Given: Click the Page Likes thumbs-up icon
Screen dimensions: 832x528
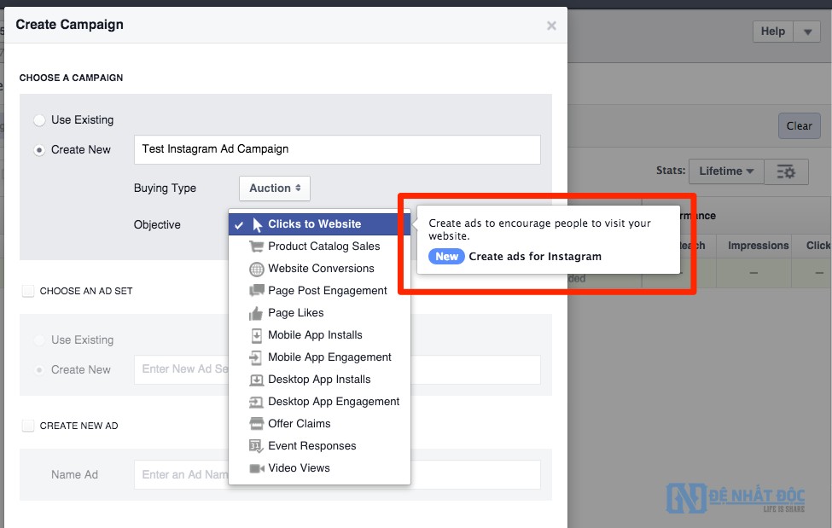Looking at the screenshot, I should (256, 313).
